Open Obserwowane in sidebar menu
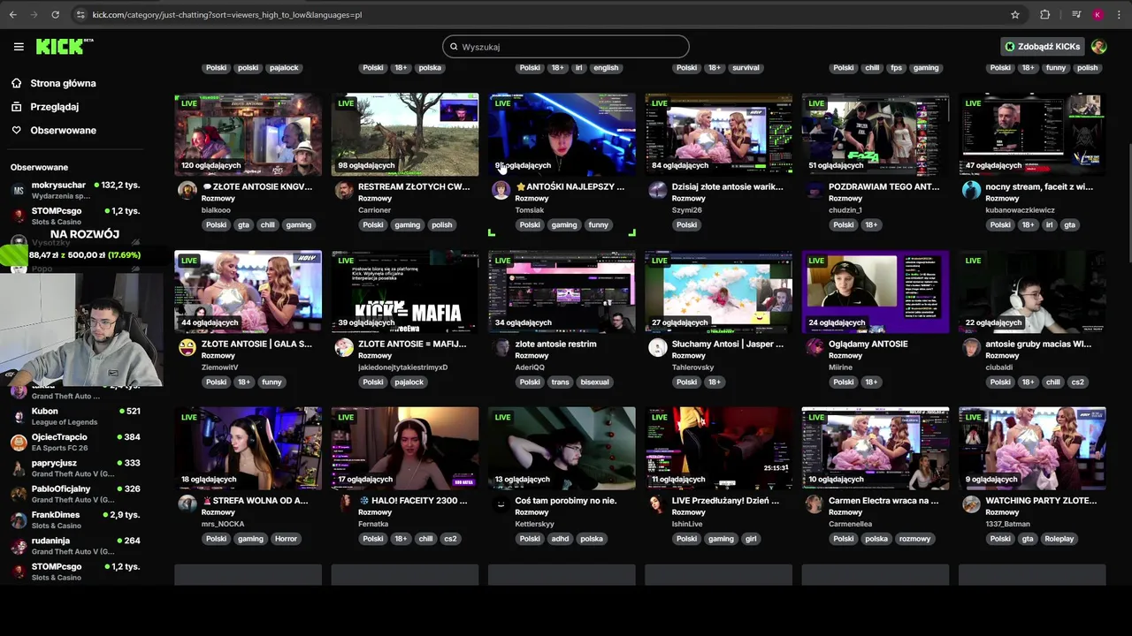Screen dimensions: 1132x636 pyautogui.click(x=63, y=130)
